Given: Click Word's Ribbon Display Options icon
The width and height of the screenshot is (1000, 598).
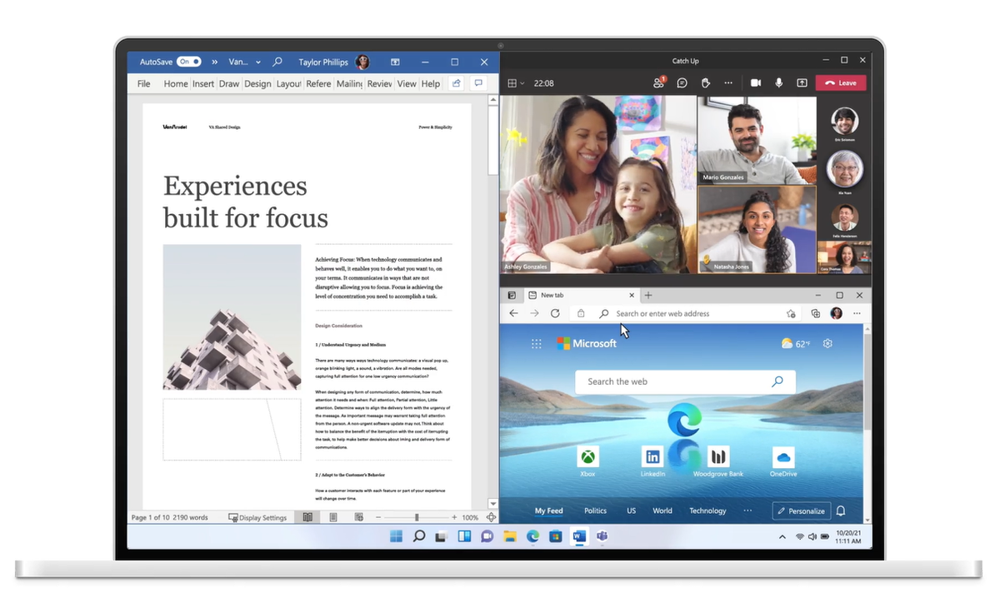Looking at the screenshot, I should (x=395, y=62).
